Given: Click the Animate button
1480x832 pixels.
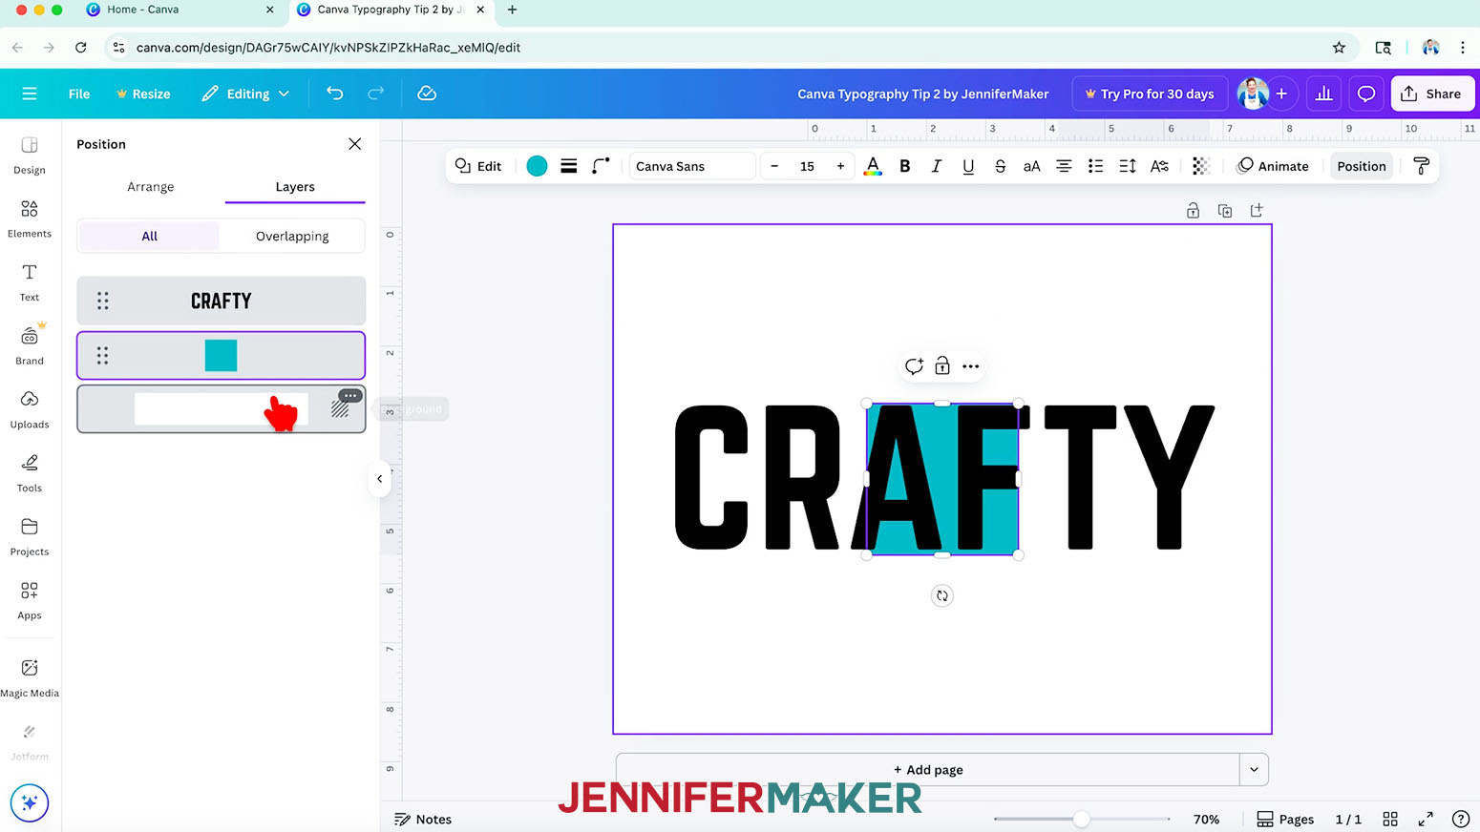Looking at the screenshot, I should pyautogui.click(x=1273, y=166).
